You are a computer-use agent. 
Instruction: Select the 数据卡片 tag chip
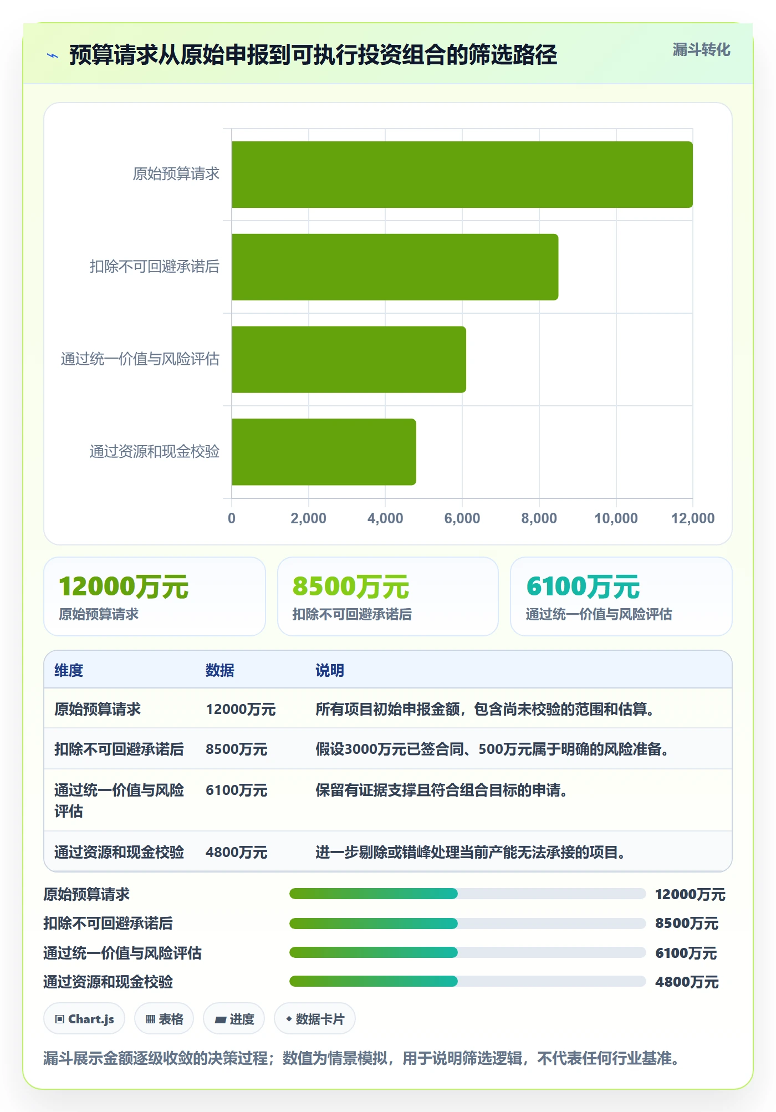coord(315,1019)
